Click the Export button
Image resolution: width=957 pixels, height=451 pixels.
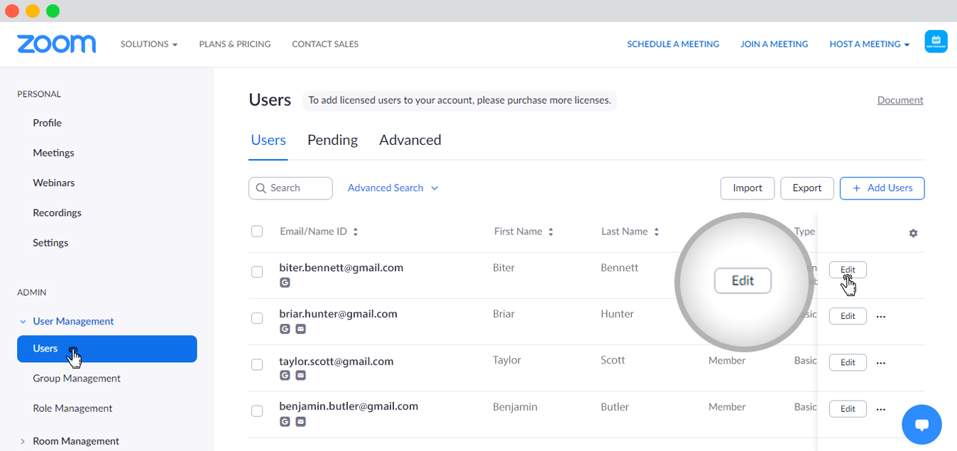(x=806, y=188)
